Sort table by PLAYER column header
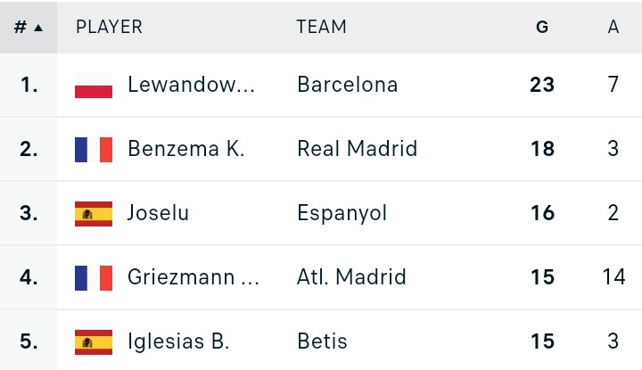This screenshot has height=370, width=642. [110, 27]
